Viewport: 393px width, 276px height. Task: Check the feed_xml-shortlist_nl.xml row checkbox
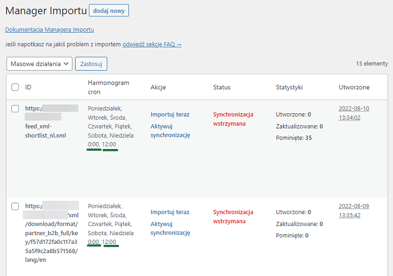click(x=15, y=108)
